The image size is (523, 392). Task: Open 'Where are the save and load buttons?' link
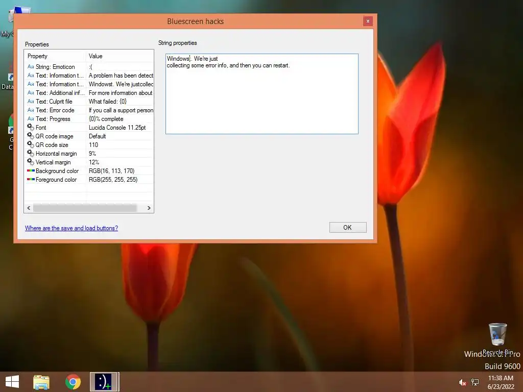pyautogui.click(x=72, y=228)
